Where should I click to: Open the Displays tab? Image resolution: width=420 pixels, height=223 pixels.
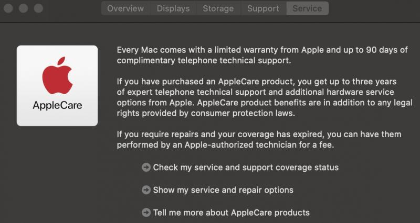coord(172,8)
